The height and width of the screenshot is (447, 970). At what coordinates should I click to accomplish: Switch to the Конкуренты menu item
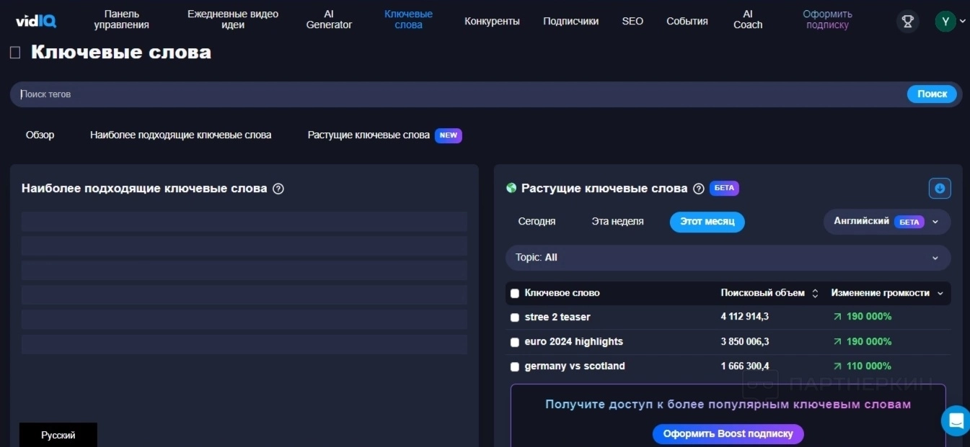[x=492, y=21]
